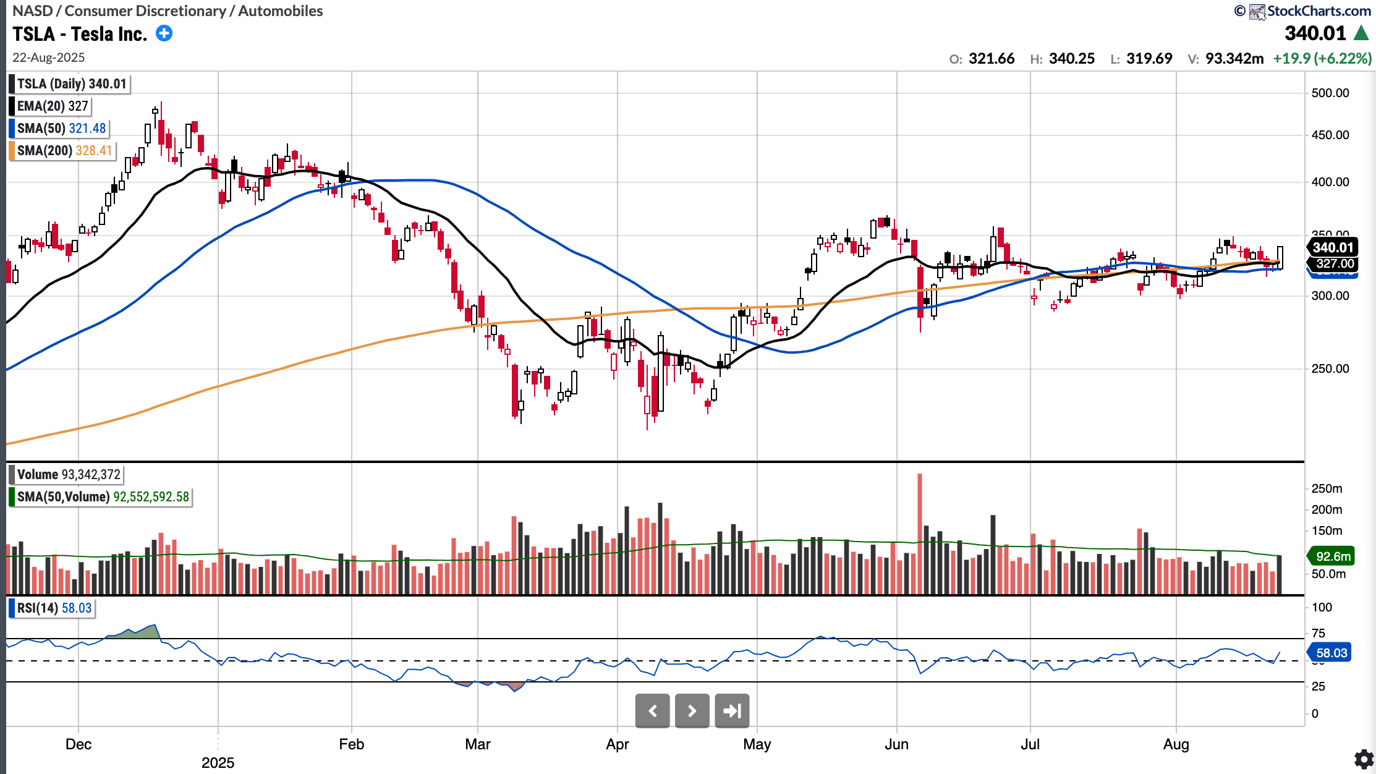The height and width of the screenshot is (774, 1376).
Task: Select the SMA(50) 321.48 legend label
Action: (61, 129)
